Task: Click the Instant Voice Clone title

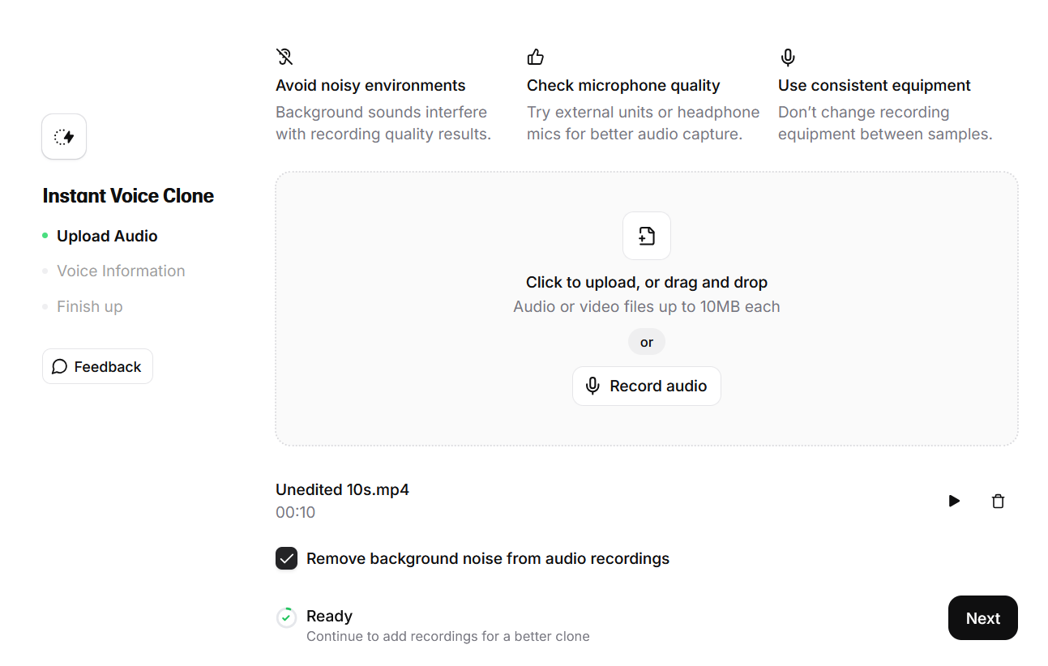Action: tap(128, 195)
